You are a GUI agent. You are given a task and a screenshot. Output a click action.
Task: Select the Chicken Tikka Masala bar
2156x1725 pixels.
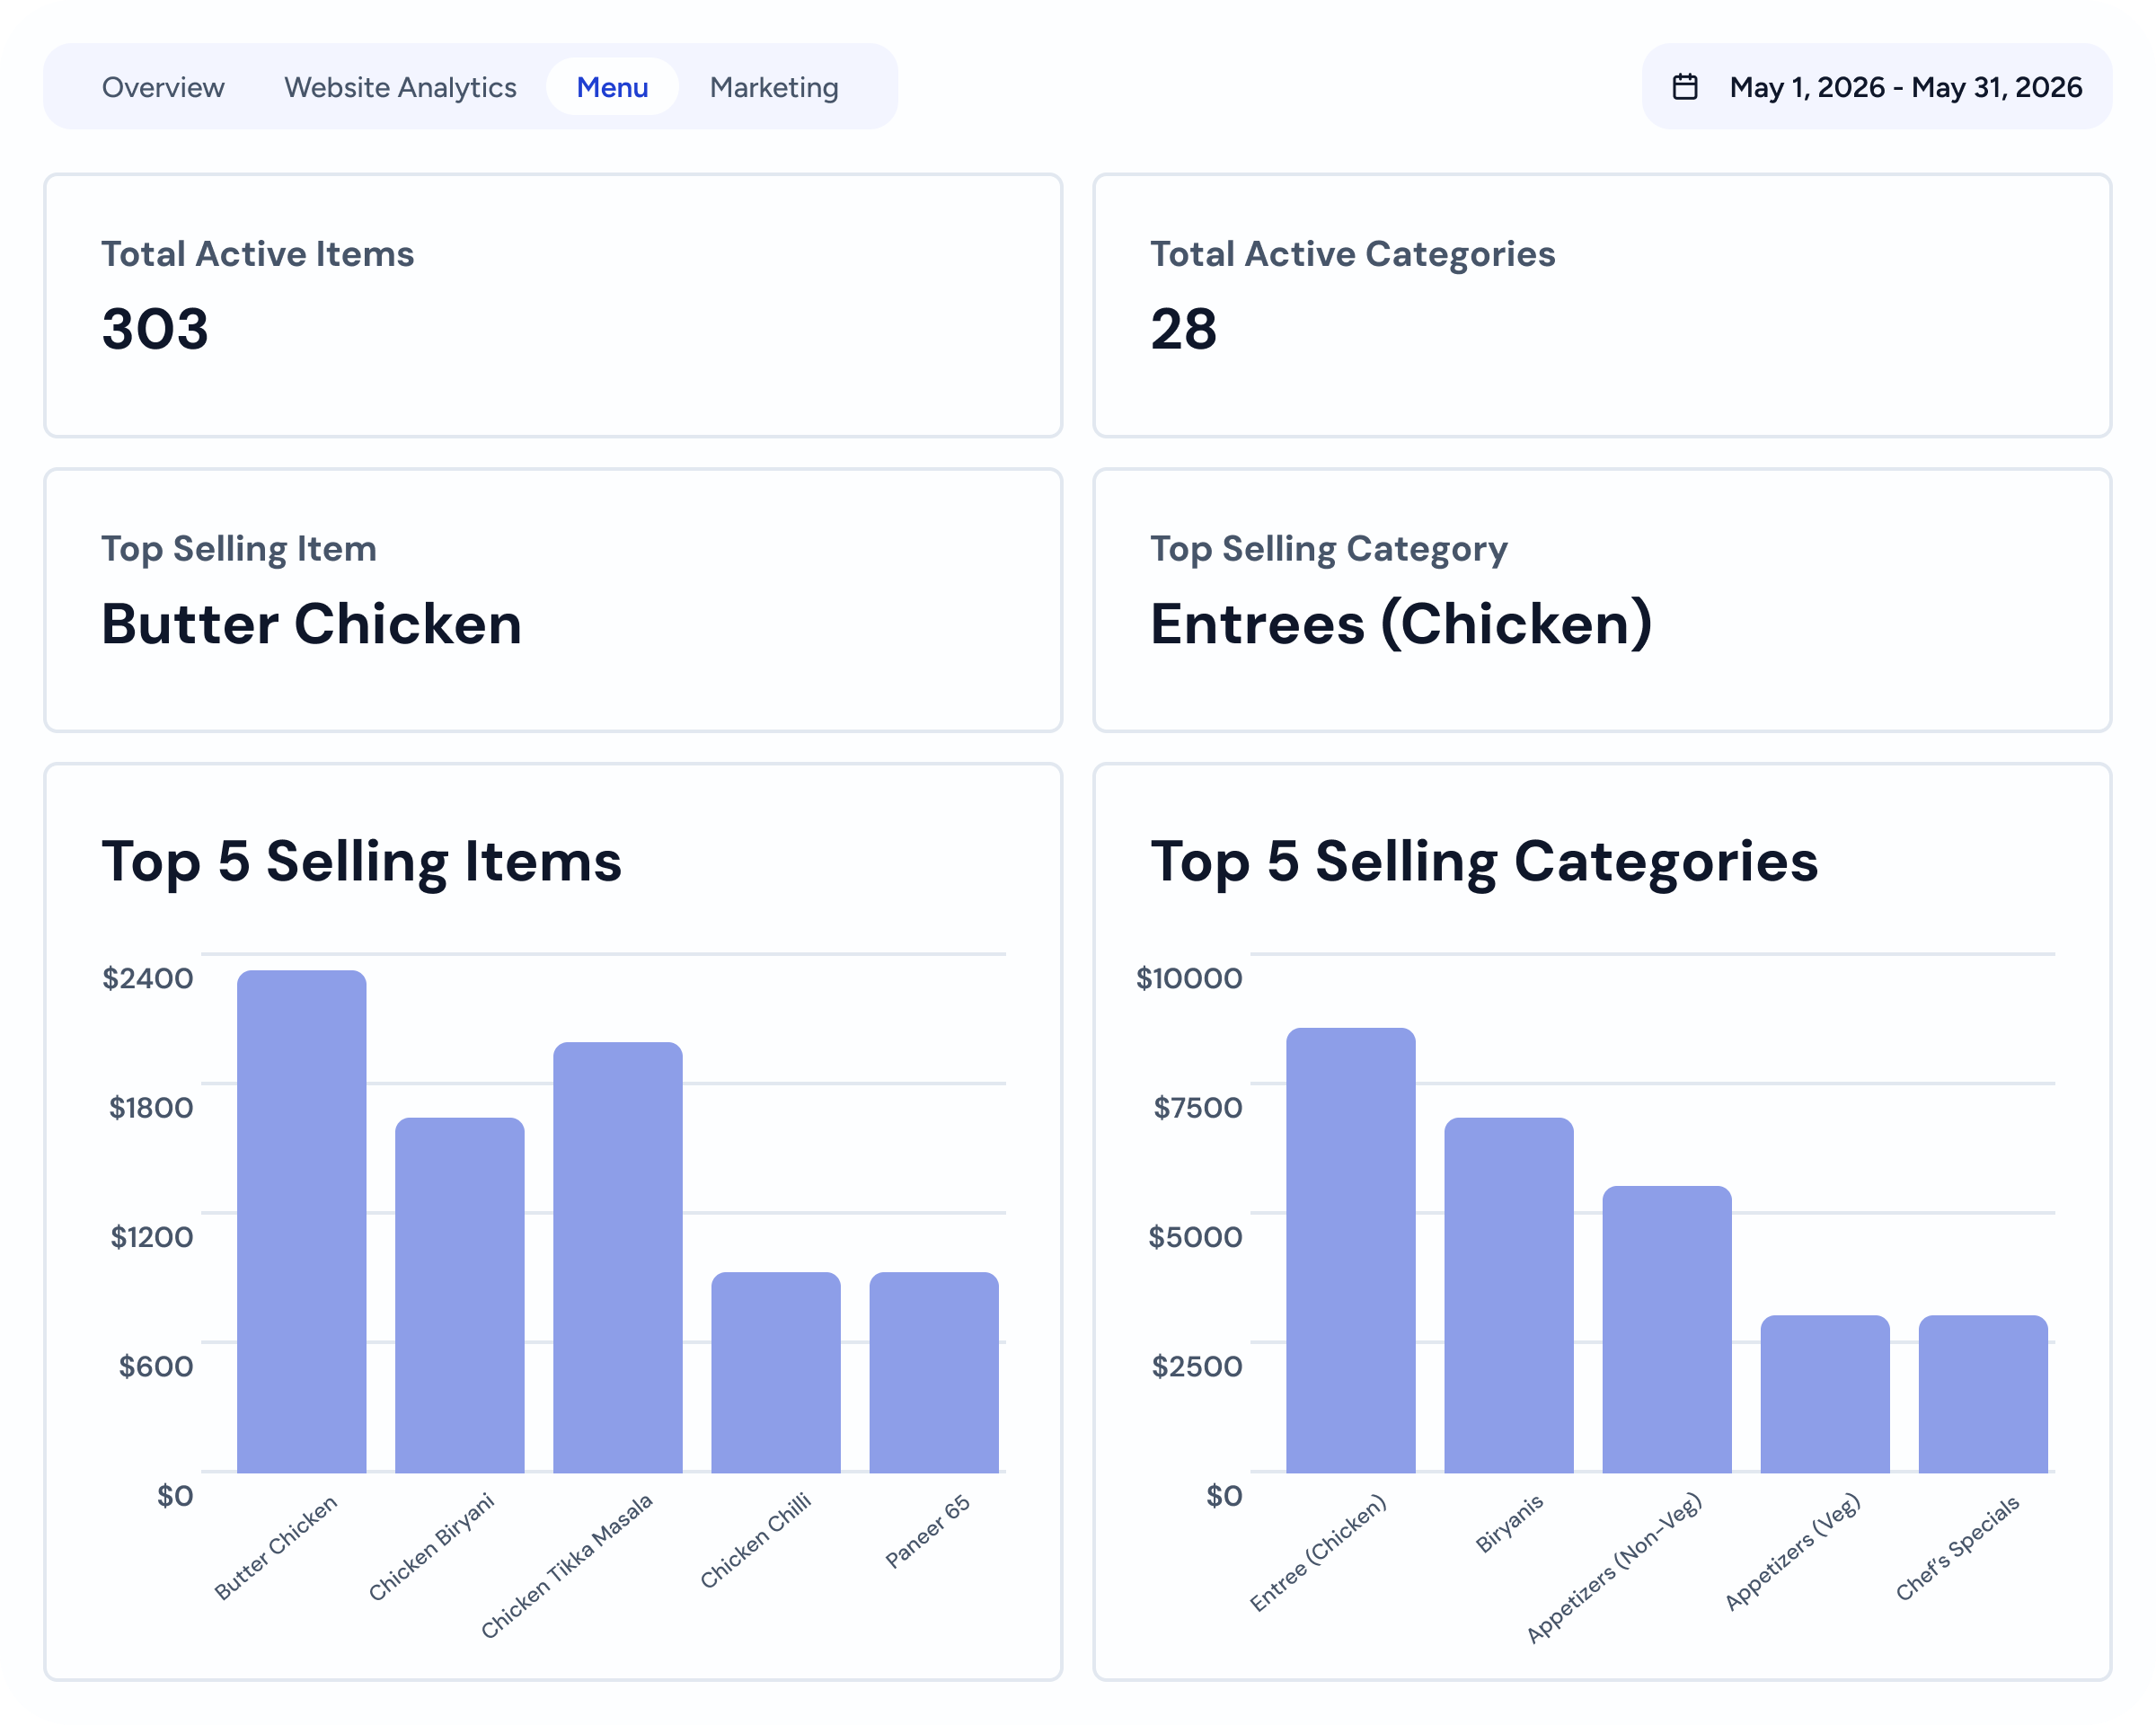coord(618,1257)
